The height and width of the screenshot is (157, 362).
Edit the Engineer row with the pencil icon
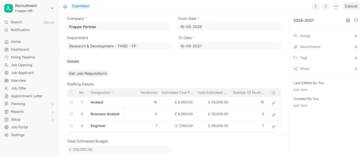point(274,126)
